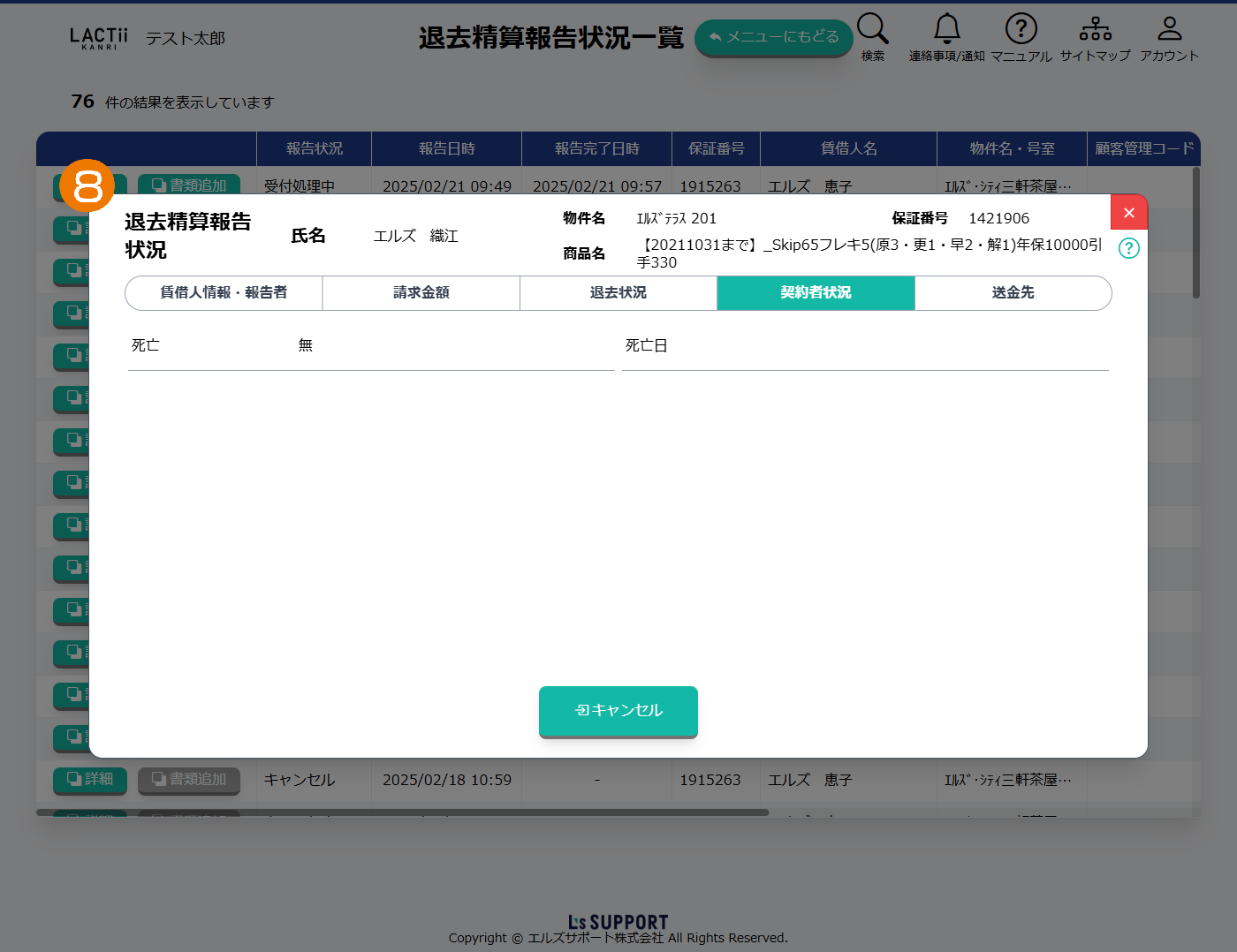Screen dimensions: 1237x952
Task: Open the account person icon
Action: pos(1169,29)
